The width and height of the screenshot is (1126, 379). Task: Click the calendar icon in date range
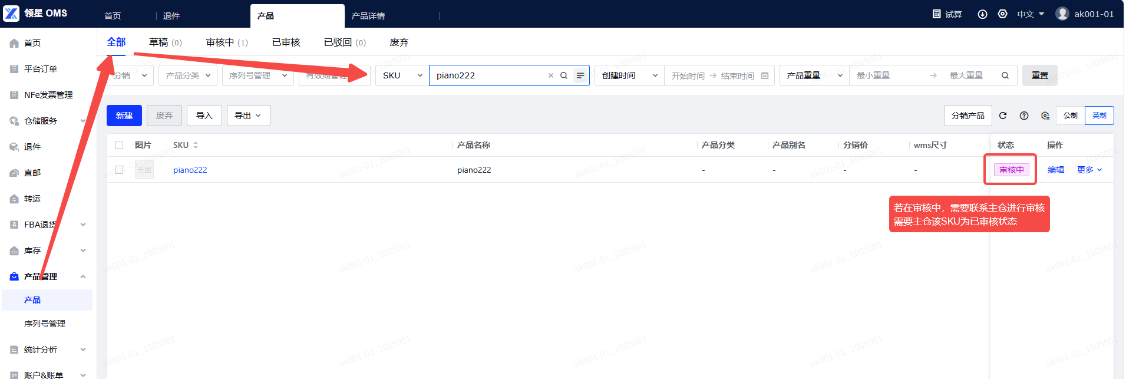click(x=765, y=75)
